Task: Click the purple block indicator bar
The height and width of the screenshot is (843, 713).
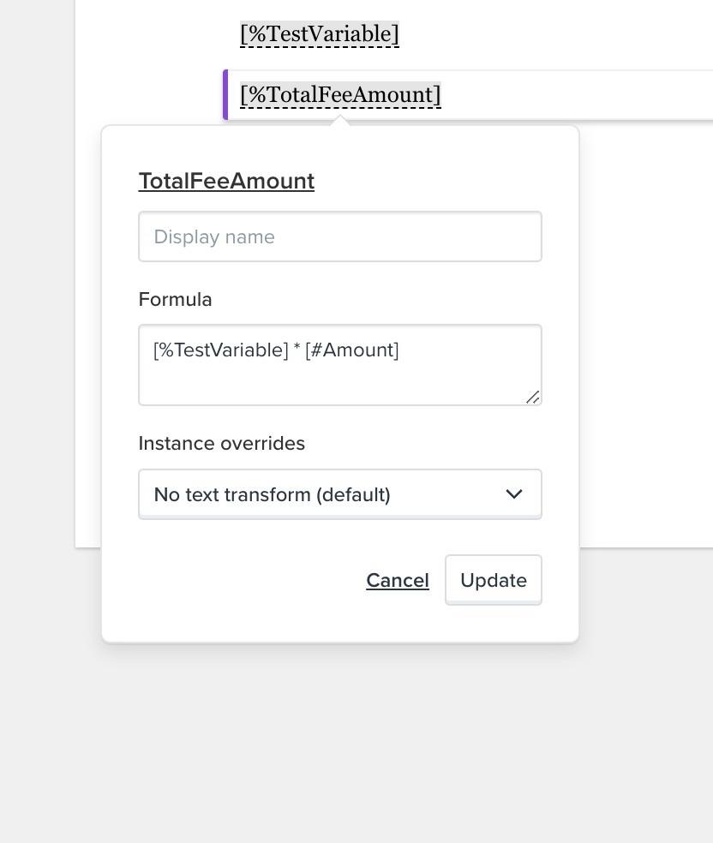Action: click(x=226, y=94)
